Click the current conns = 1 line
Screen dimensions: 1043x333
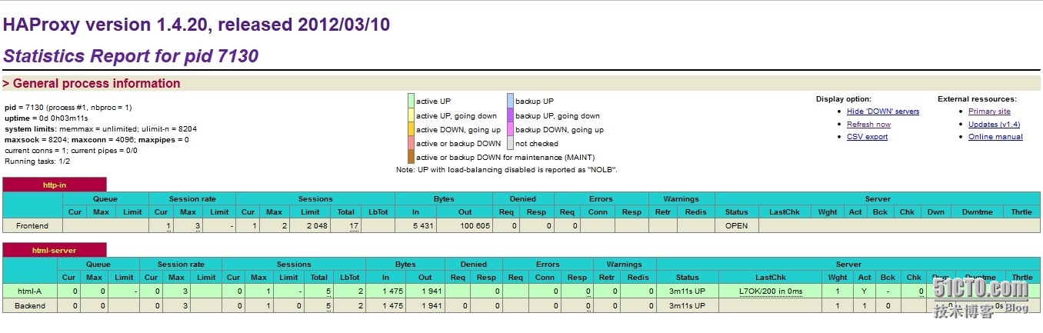click(71, 151)
